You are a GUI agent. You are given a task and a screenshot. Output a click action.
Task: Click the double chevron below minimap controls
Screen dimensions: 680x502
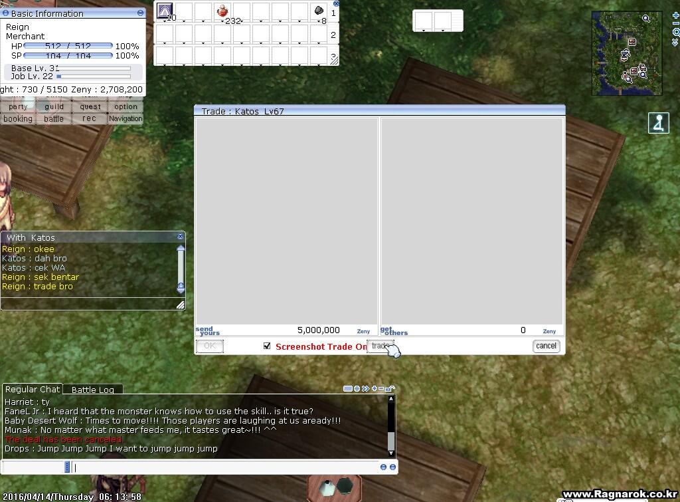(675, 42)
